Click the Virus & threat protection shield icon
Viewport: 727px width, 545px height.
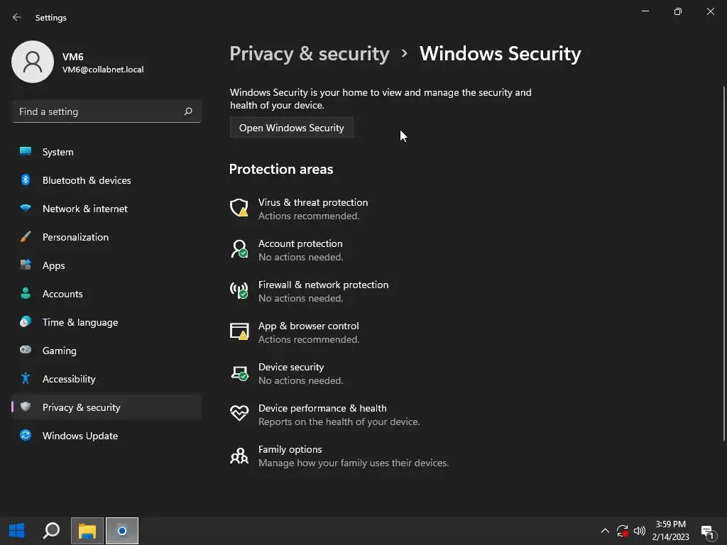point(239,208)
